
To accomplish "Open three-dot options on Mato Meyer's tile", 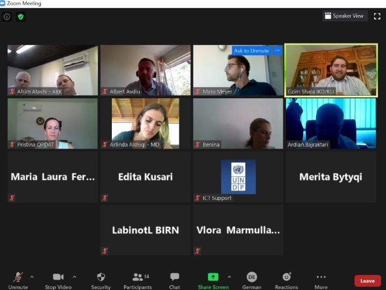I will point(277,50).
